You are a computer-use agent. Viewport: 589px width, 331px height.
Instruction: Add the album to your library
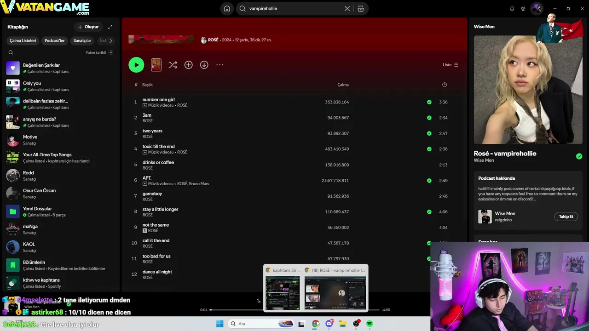189,65
